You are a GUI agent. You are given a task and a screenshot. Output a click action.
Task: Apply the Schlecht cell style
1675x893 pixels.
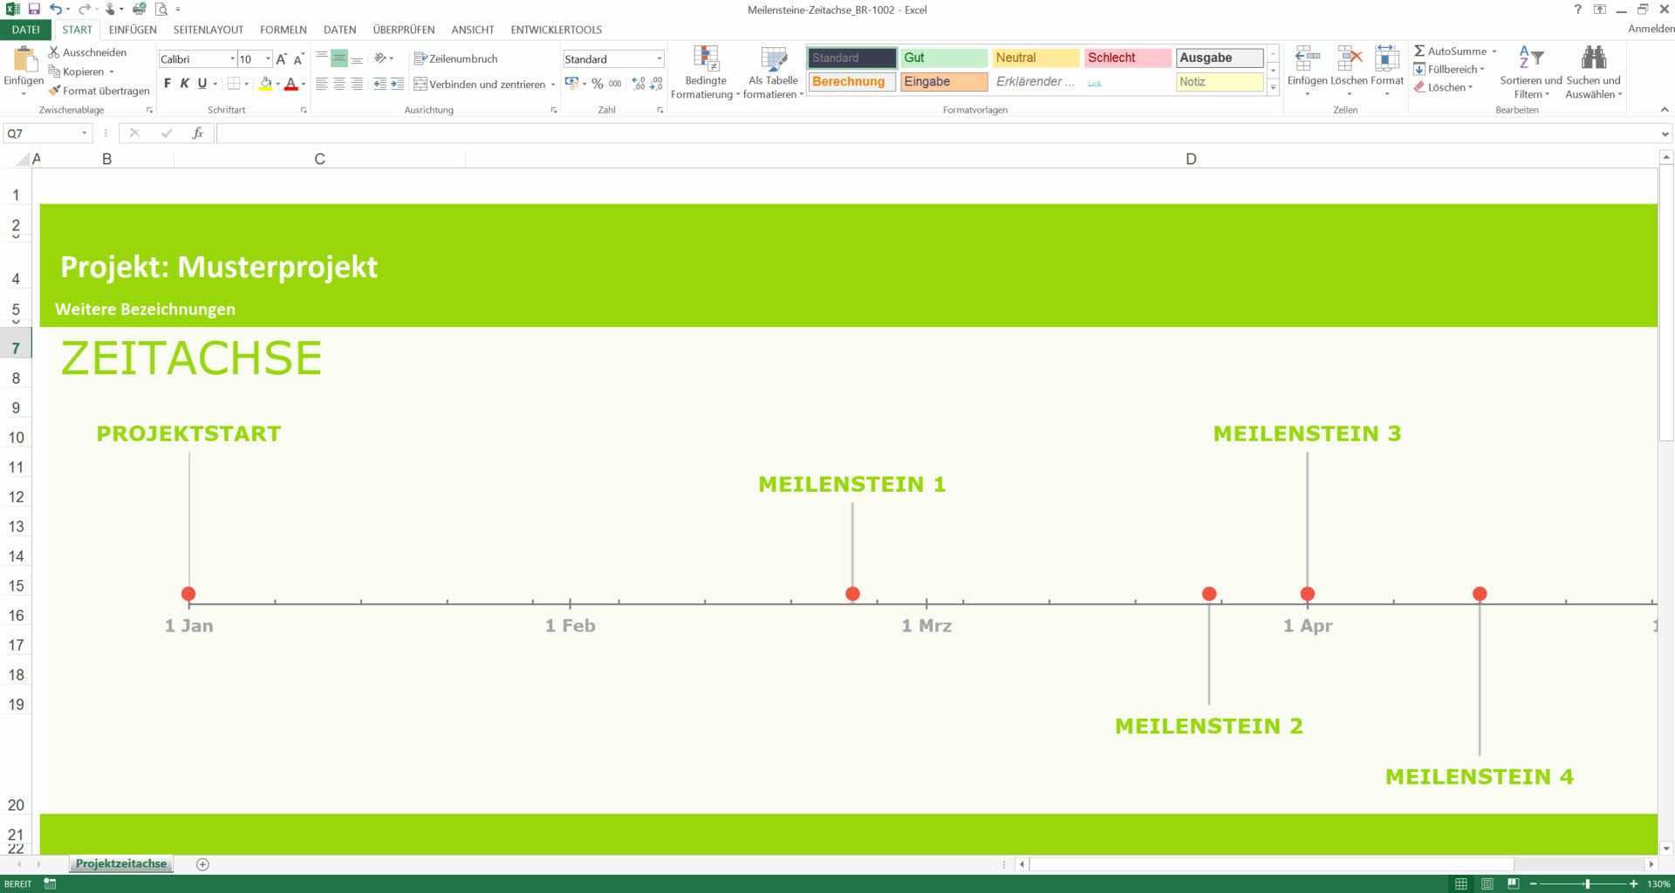coord(1127,58)
